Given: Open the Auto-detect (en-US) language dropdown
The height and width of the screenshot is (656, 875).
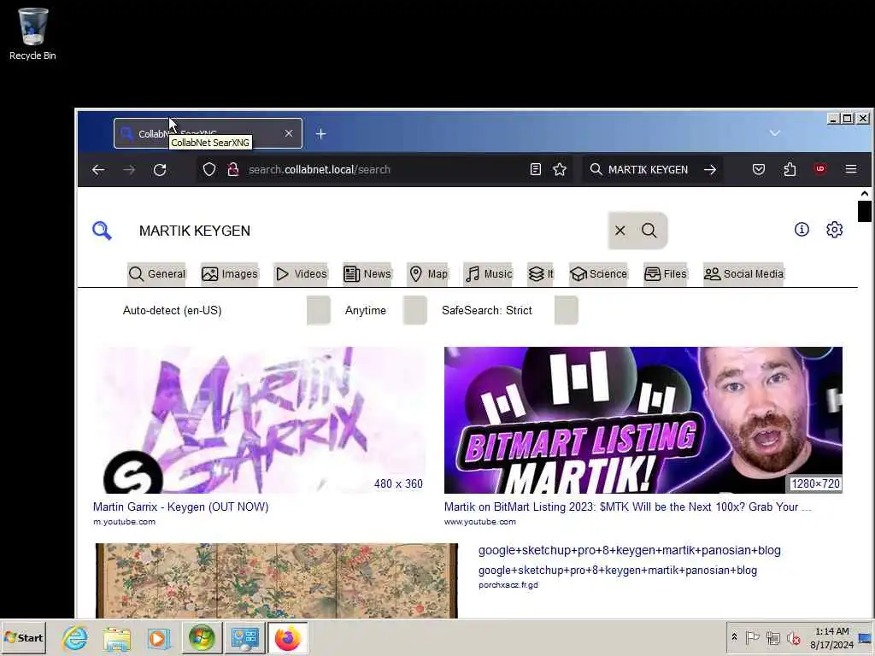Looking at the screenshot, I should tap(226, 311).
